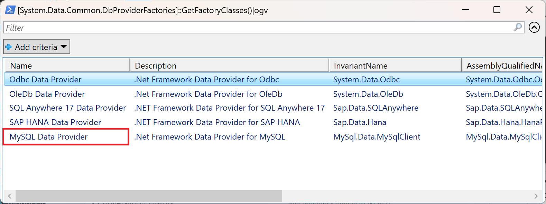Select the SQL Anywhere 17 Data Provider row
This screenshot has width=546, height=204.
(67, 108)
